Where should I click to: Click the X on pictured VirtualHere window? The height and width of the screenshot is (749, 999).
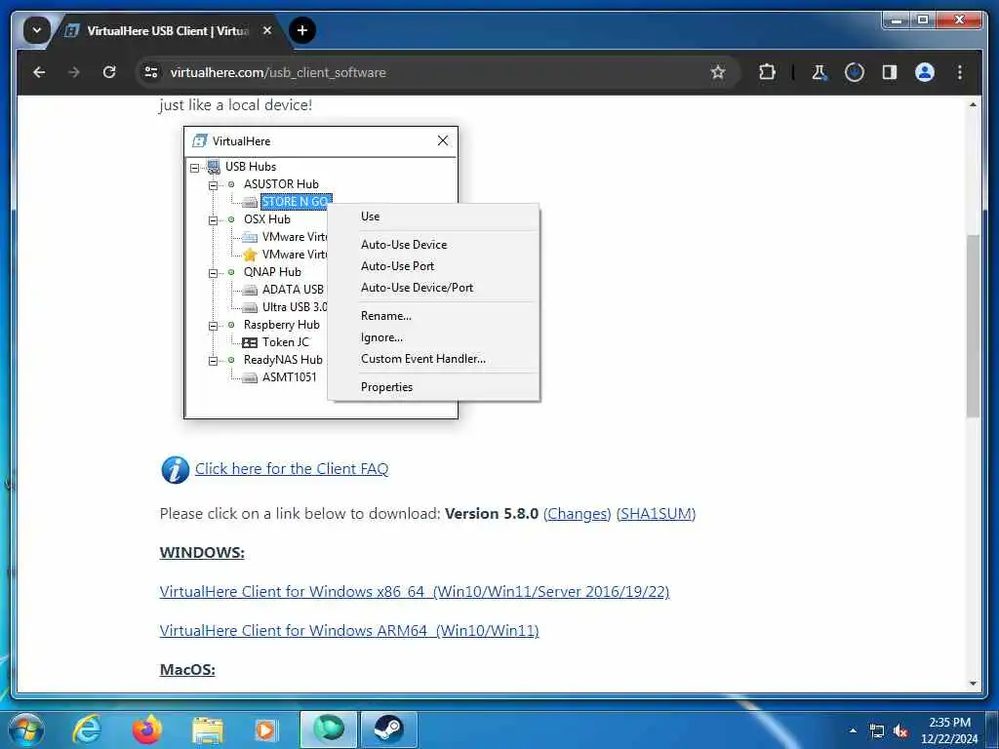point(443,140)
